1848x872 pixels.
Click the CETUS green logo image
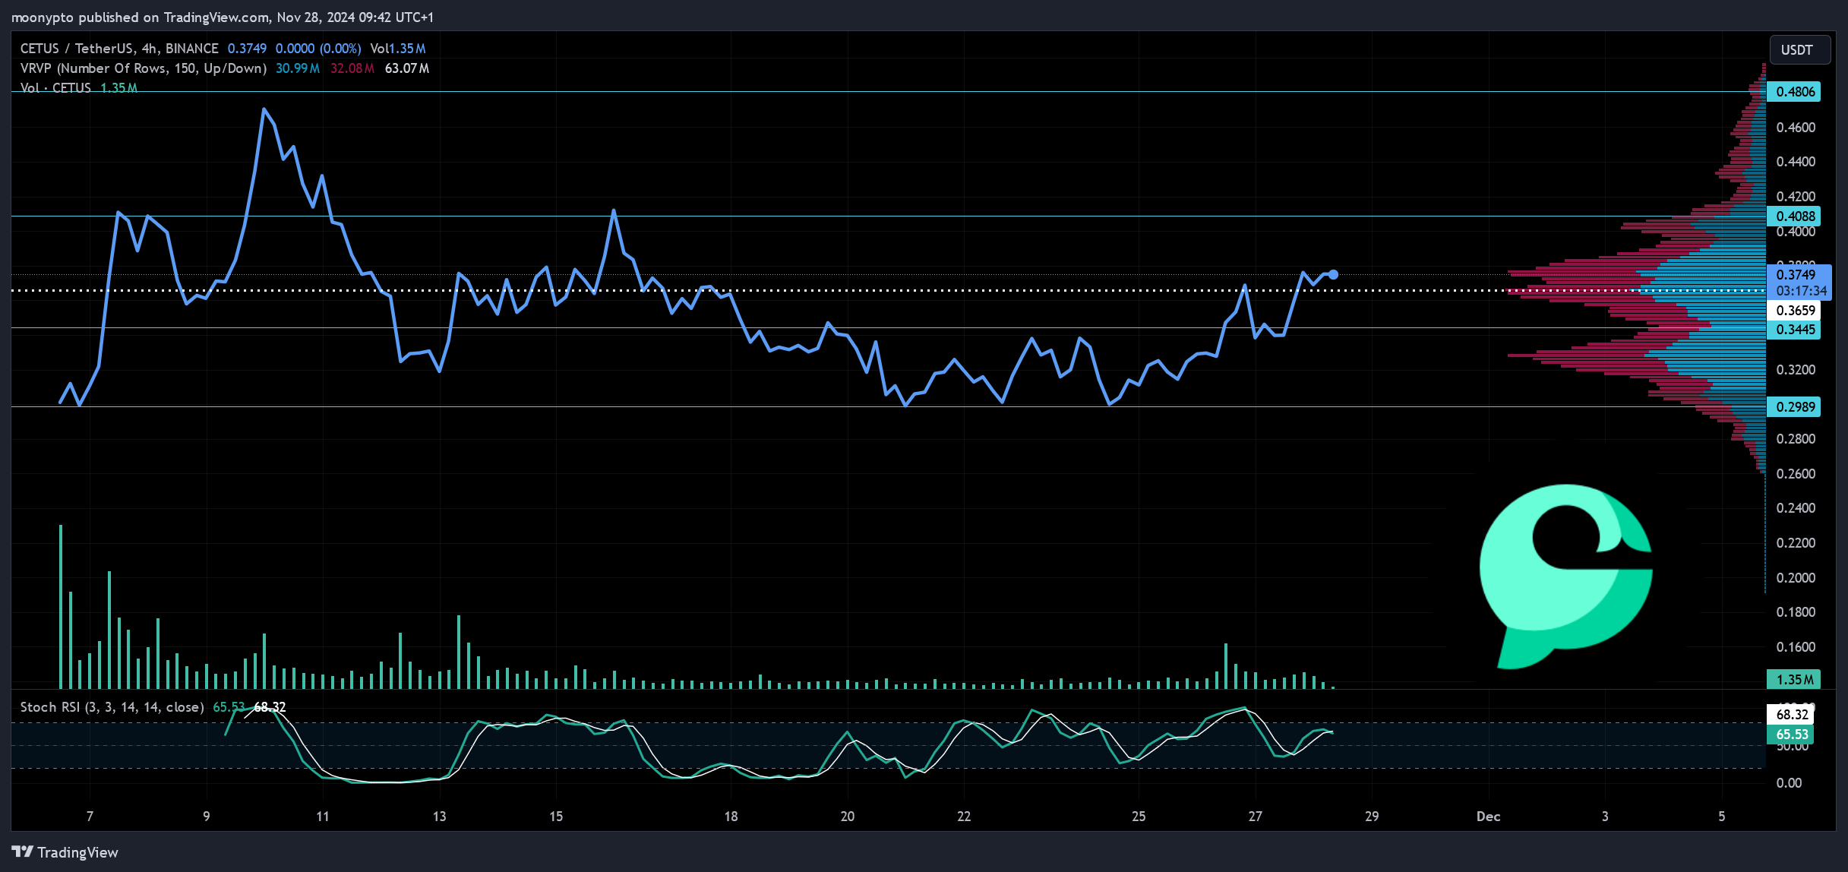[x=1565, y=577]
